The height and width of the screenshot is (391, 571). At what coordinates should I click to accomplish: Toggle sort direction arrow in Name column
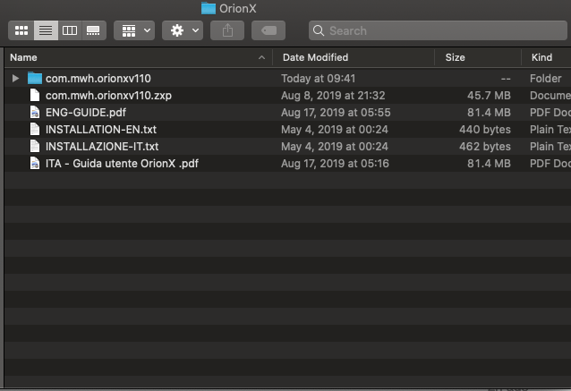point(261,57)
